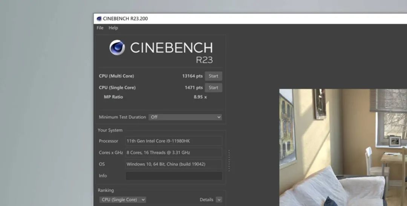Click the rendered room preview image
Image resolution: width=407 pixels, height=206 pixels.
point(343,147)
